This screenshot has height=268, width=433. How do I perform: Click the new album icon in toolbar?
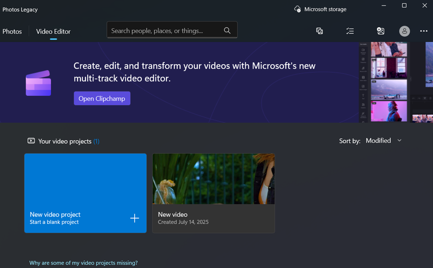[x=319, y=31]
